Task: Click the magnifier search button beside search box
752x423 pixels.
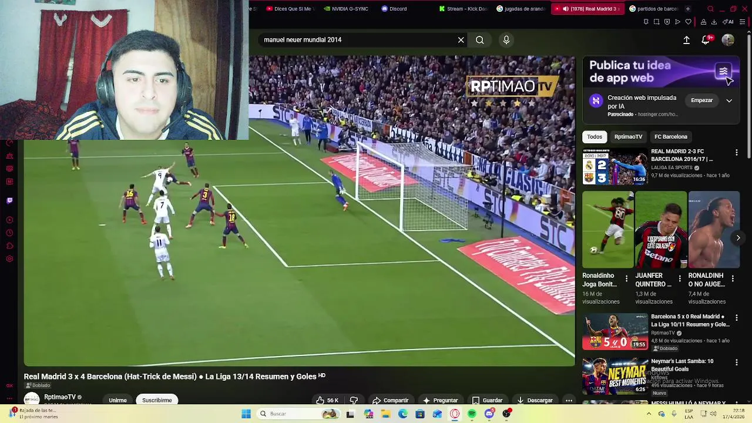Action: point(480,40)
